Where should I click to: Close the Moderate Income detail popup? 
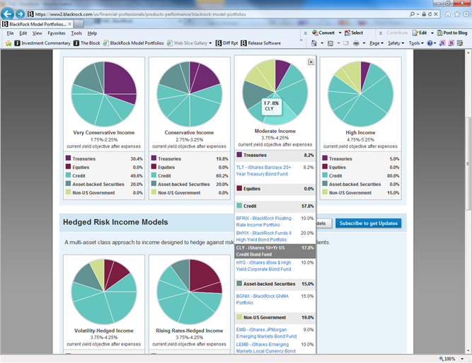point(311,62)
